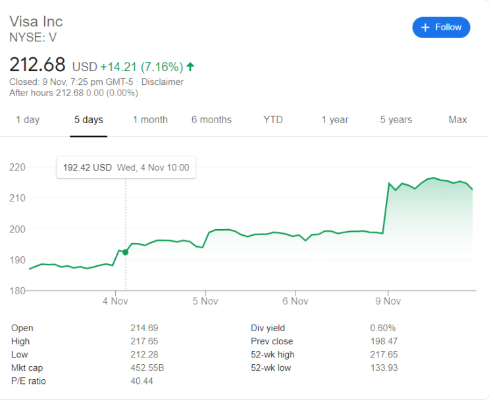The image size is (489, 401).
Task: Click the 180 y-axis label
Action: tap(17, 291)
